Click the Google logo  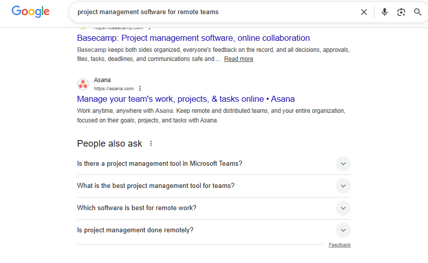[x=30, y=12]
